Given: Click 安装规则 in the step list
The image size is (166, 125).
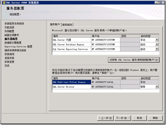Looking at the screenshot, I should point(9,54).
